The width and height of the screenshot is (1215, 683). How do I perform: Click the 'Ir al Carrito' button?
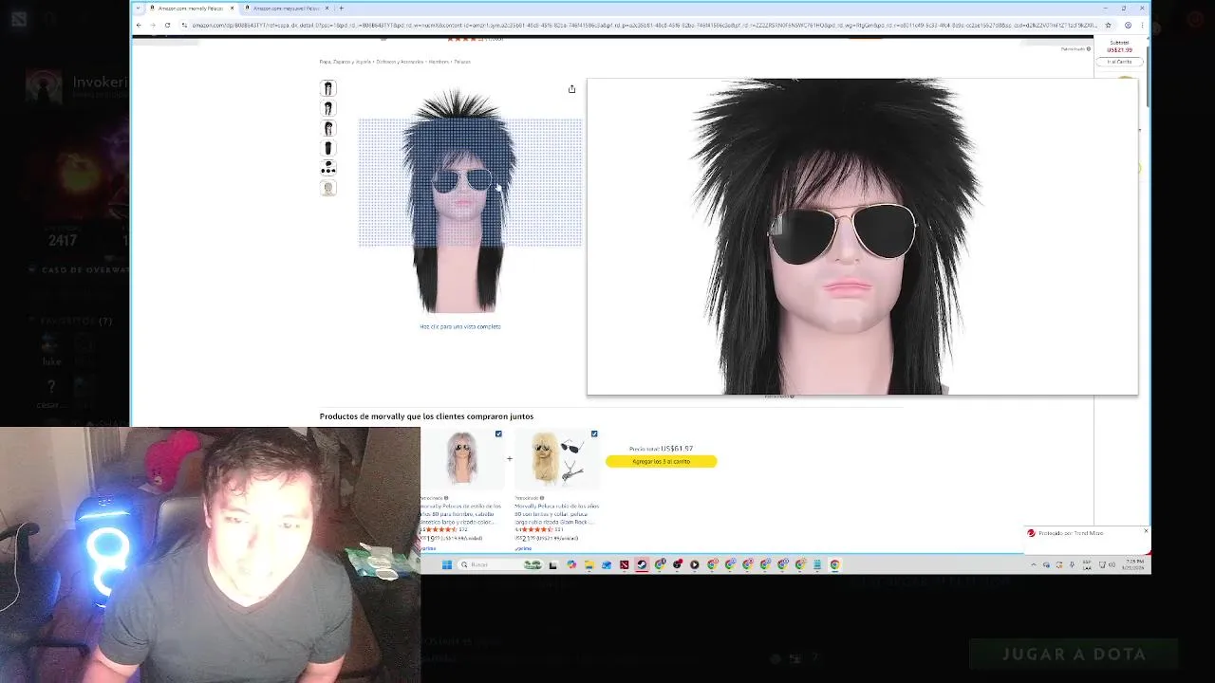click(1119, 62)
